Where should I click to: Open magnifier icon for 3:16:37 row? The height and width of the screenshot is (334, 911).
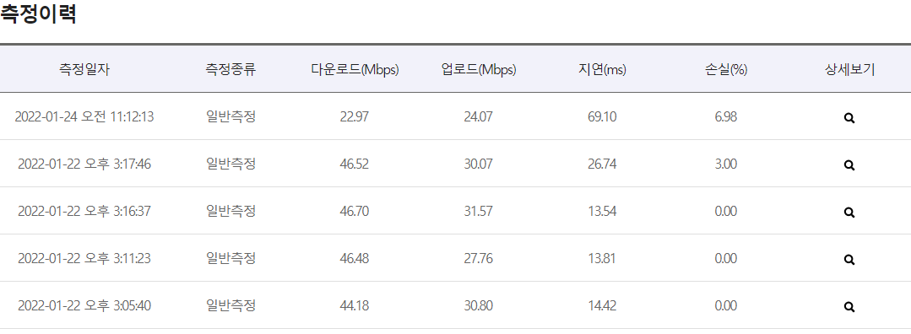(x=849, y=212)
